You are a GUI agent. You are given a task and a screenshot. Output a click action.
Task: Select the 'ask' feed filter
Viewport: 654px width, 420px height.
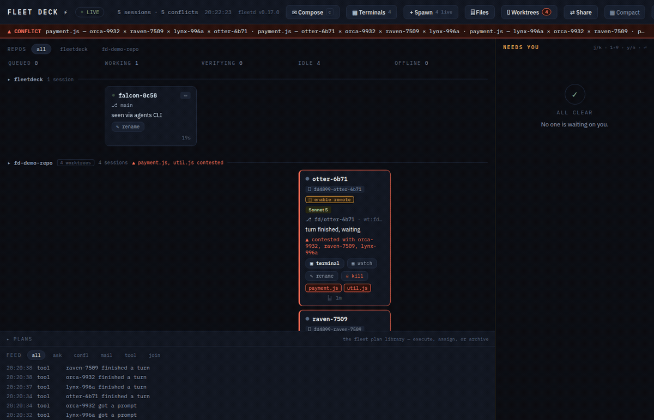coord(57,355)
